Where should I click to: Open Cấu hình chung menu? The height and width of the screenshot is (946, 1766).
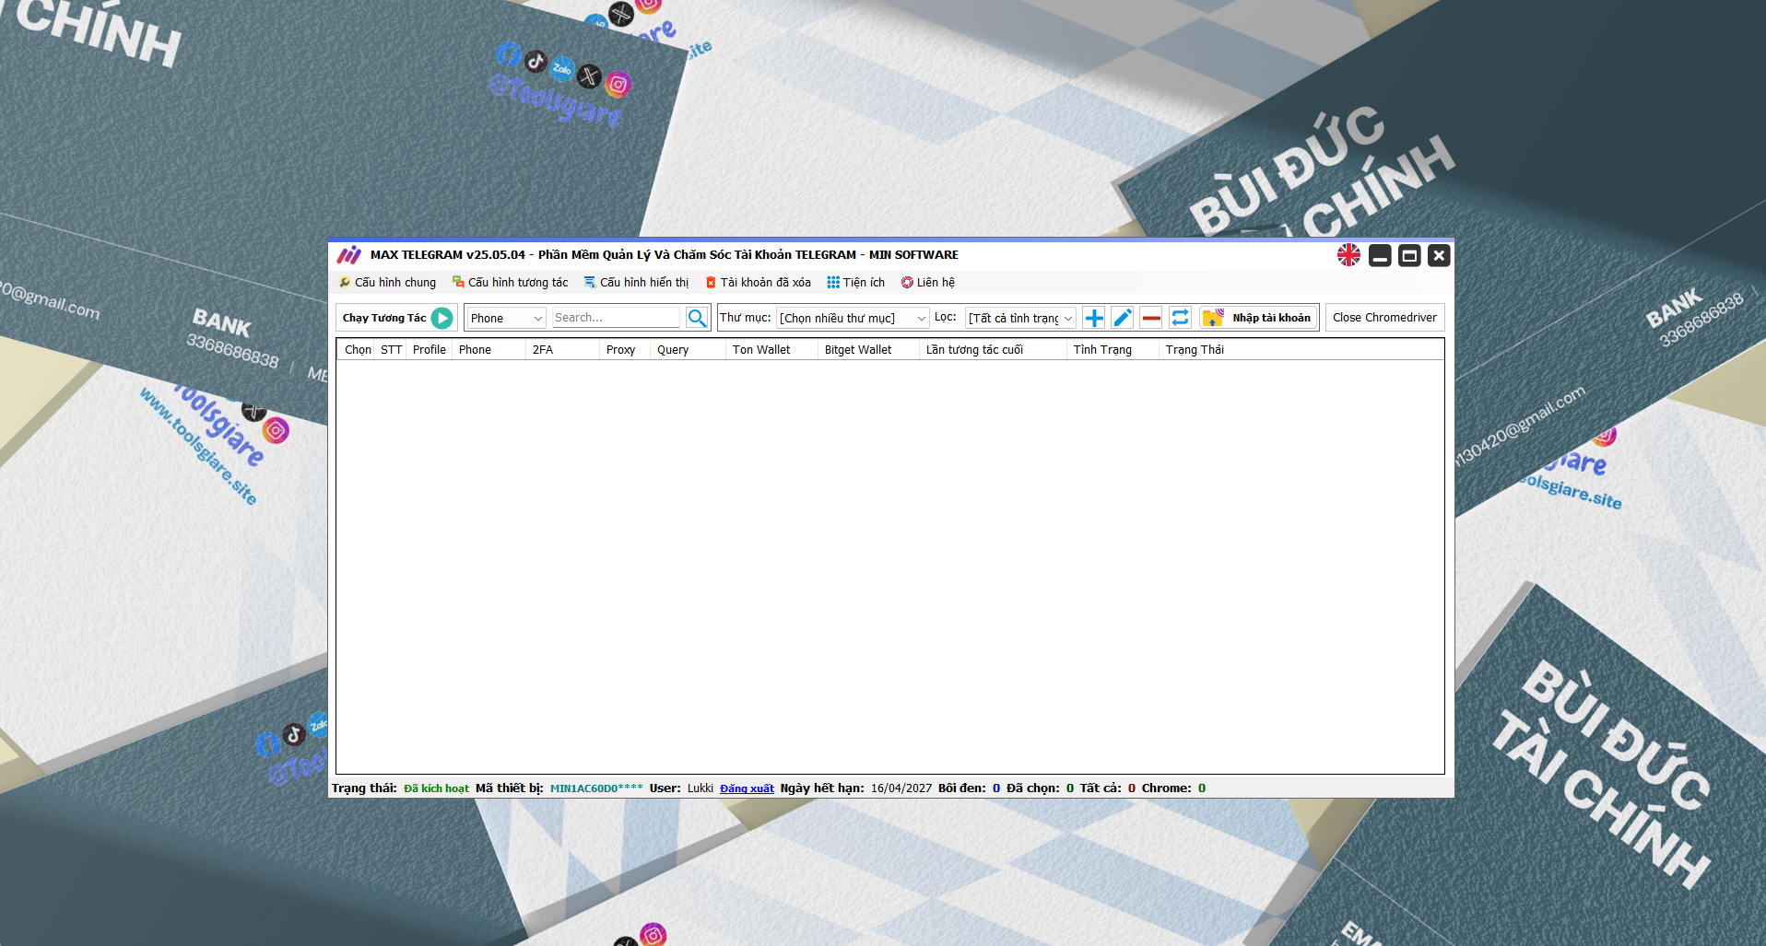tap(387, 282)
